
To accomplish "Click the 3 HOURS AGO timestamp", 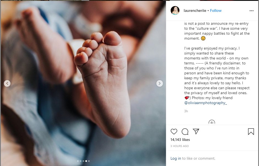I will 179,146.
